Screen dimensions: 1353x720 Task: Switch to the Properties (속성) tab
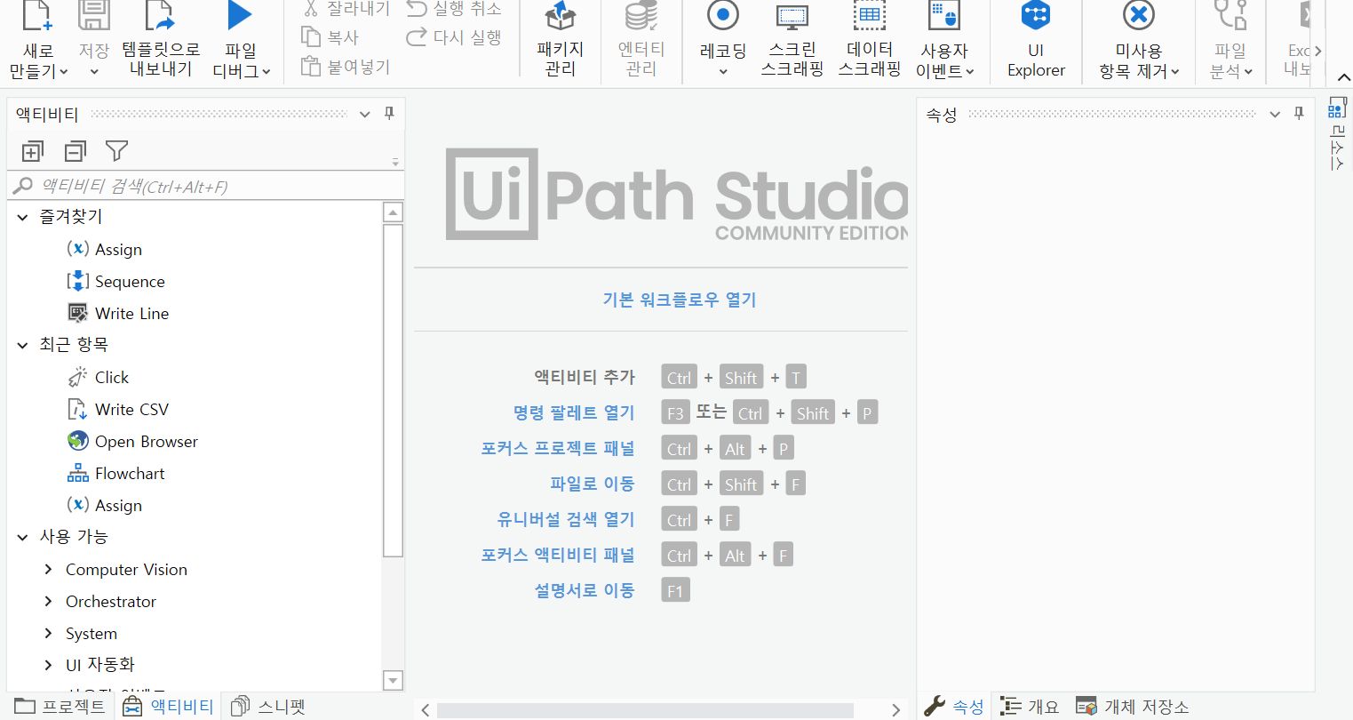point(954,707)
